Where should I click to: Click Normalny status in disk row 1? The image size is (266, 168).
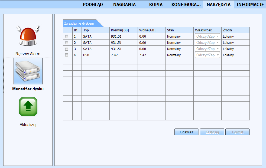pos(174,37)
